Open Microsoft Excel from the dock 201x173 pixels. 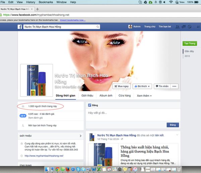pos(99,169)
